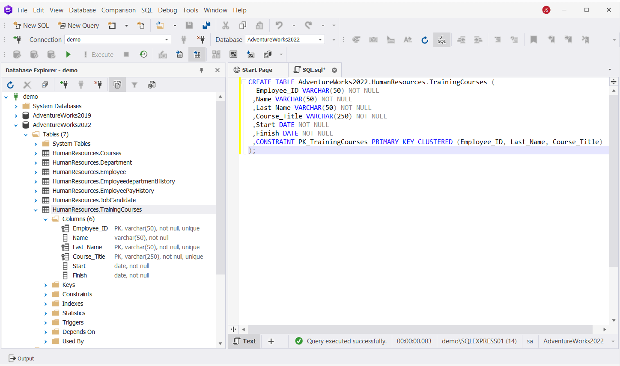Toggle a bookmark on the current line

point(534,39)
